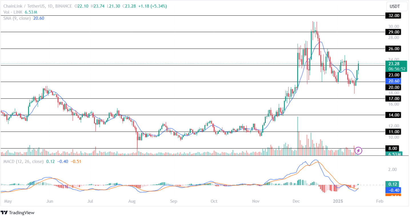Select the 20.00 price level label
This screenshot has height=216, width=410.
point(394,87)
